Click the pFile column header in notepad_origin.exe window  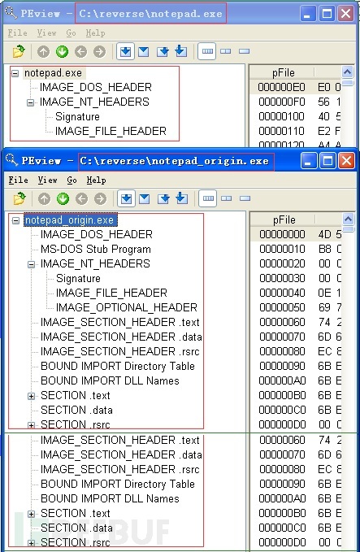click(284, 220)
